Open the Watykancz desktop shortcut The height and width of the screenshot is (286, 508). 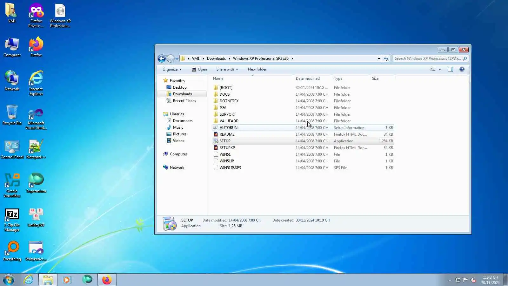[x=36, y=251]
